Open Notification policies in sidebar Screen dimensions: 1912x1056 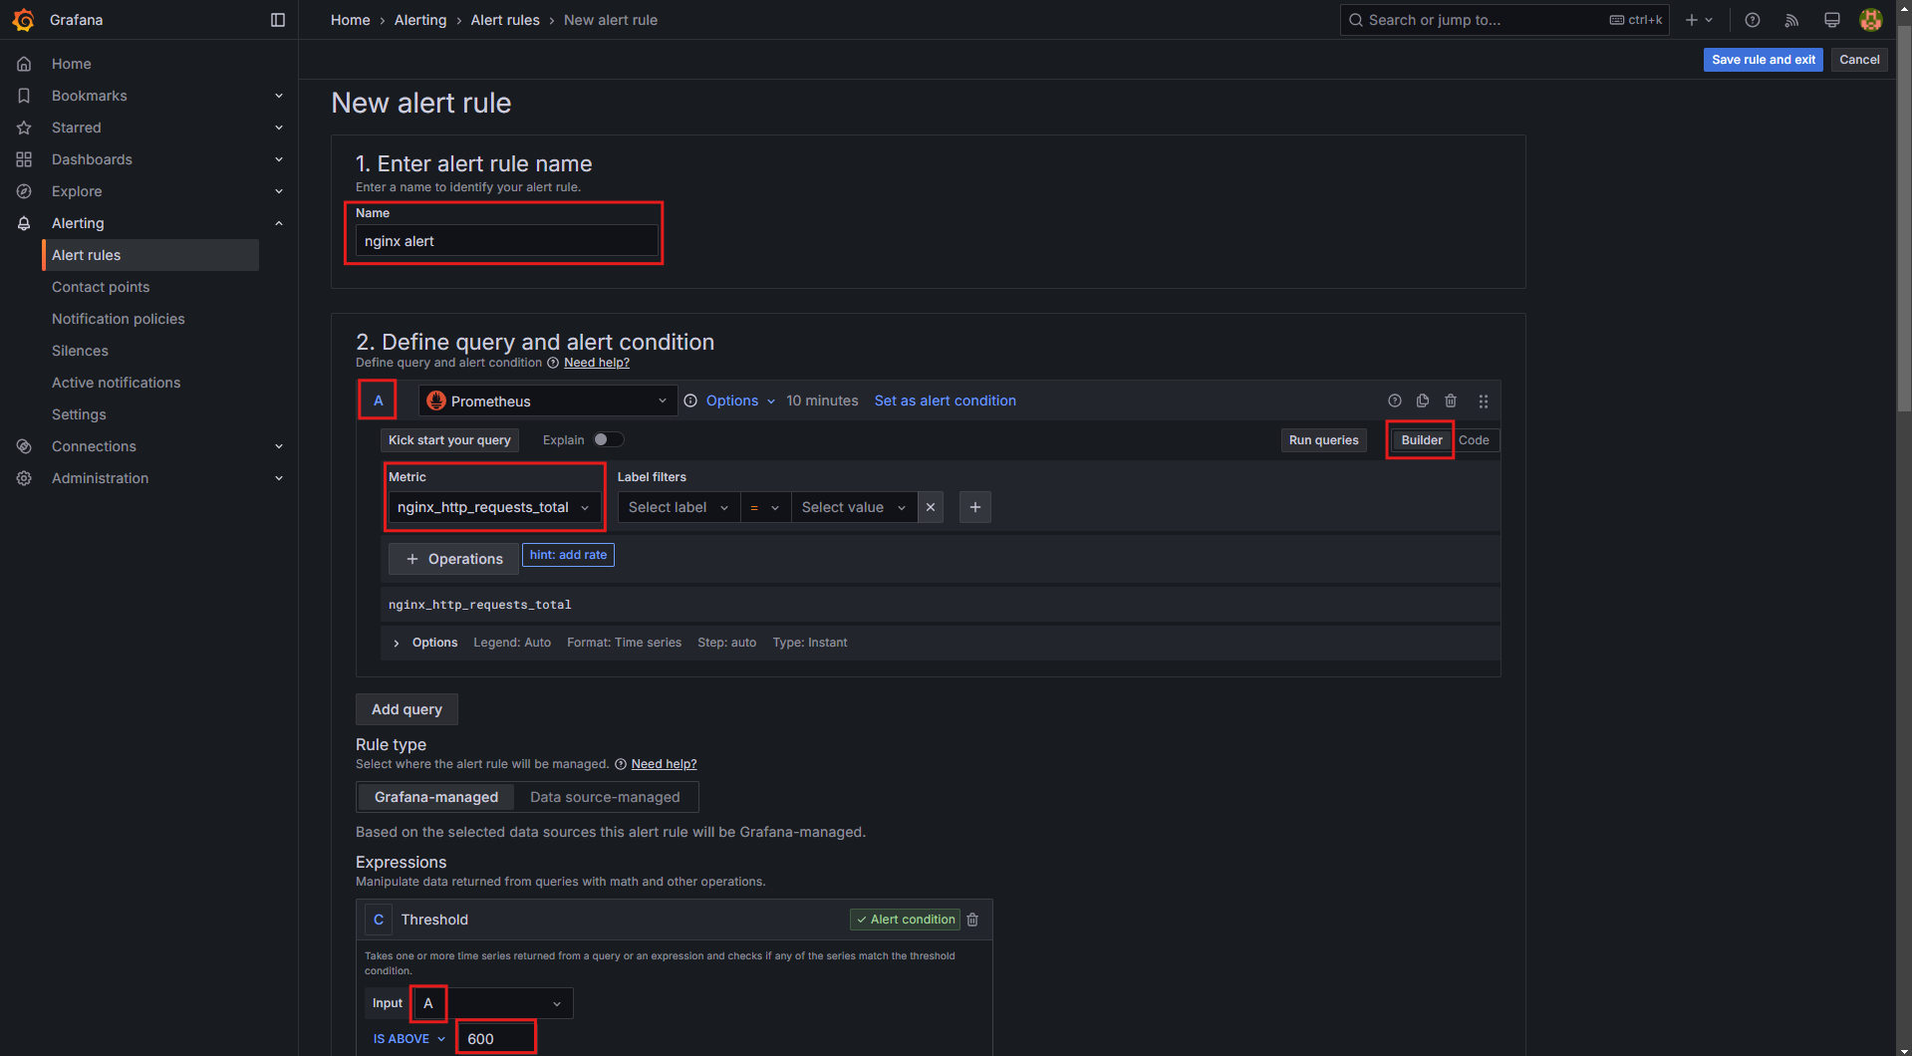[119, 319]
